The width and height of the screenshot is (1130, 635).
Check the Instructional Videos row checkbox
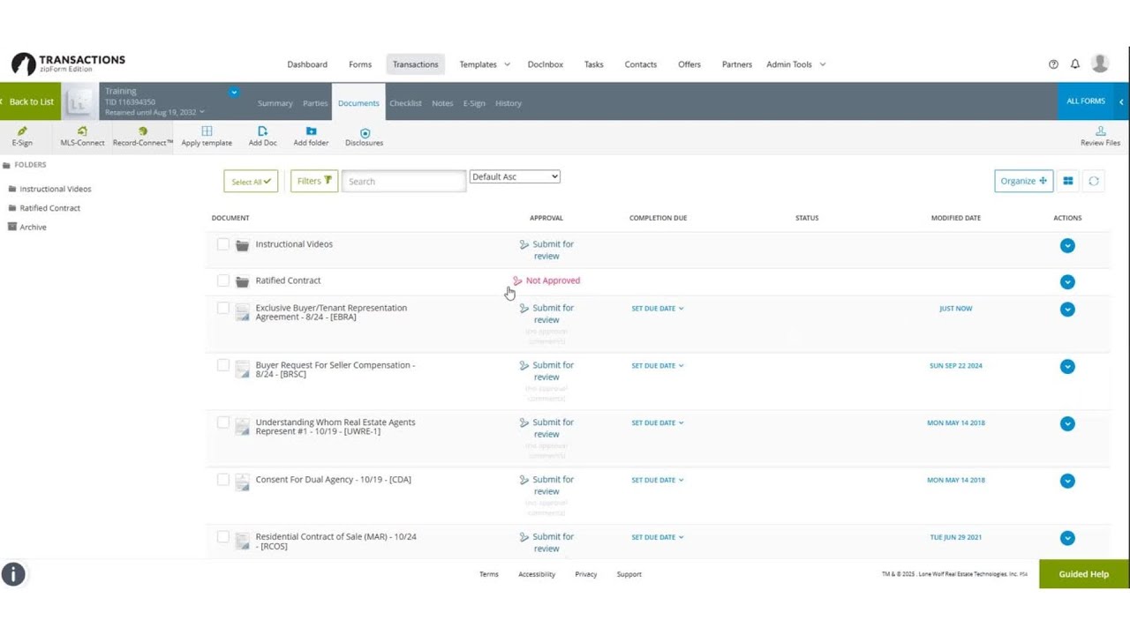(223, 244)
